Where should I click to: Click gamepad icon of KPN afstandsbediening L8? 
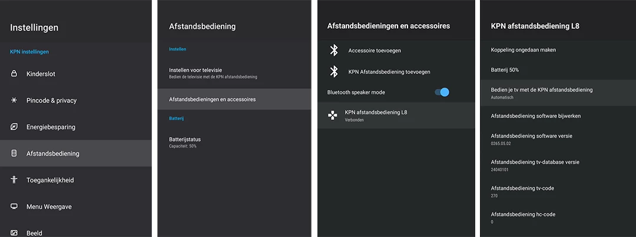[333, 115]
